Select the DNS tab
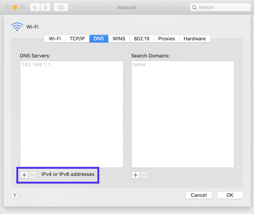 click(98, 39)
